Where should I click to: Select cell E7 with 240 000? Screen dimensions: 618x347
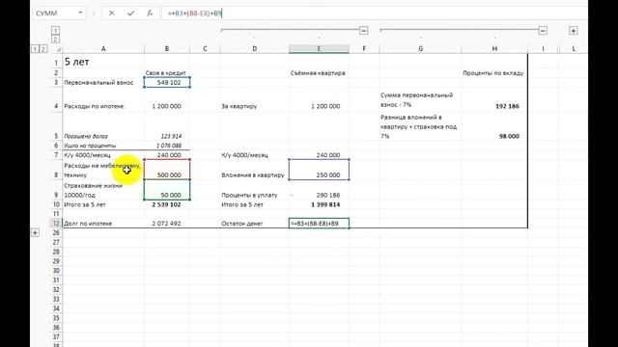tap(319, 155)
